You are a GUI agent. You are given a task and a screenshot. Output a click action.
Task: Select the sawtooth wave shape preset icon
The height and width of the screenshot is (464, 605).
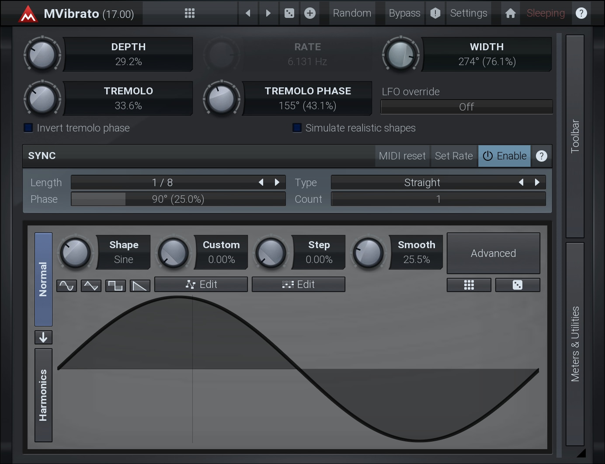pyautogui.click(x=140, y=286)
